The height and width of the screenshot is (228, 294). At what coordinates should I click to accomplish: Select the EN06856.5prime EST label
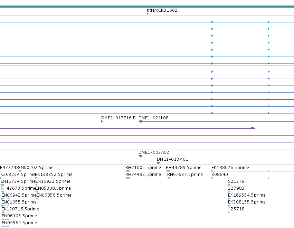[x=54, y=195]
